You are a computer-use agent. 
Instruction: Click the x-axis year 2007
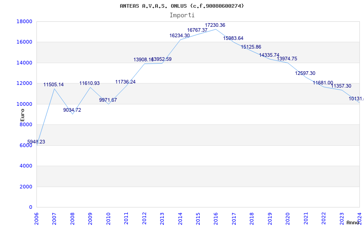pos(54,218)
